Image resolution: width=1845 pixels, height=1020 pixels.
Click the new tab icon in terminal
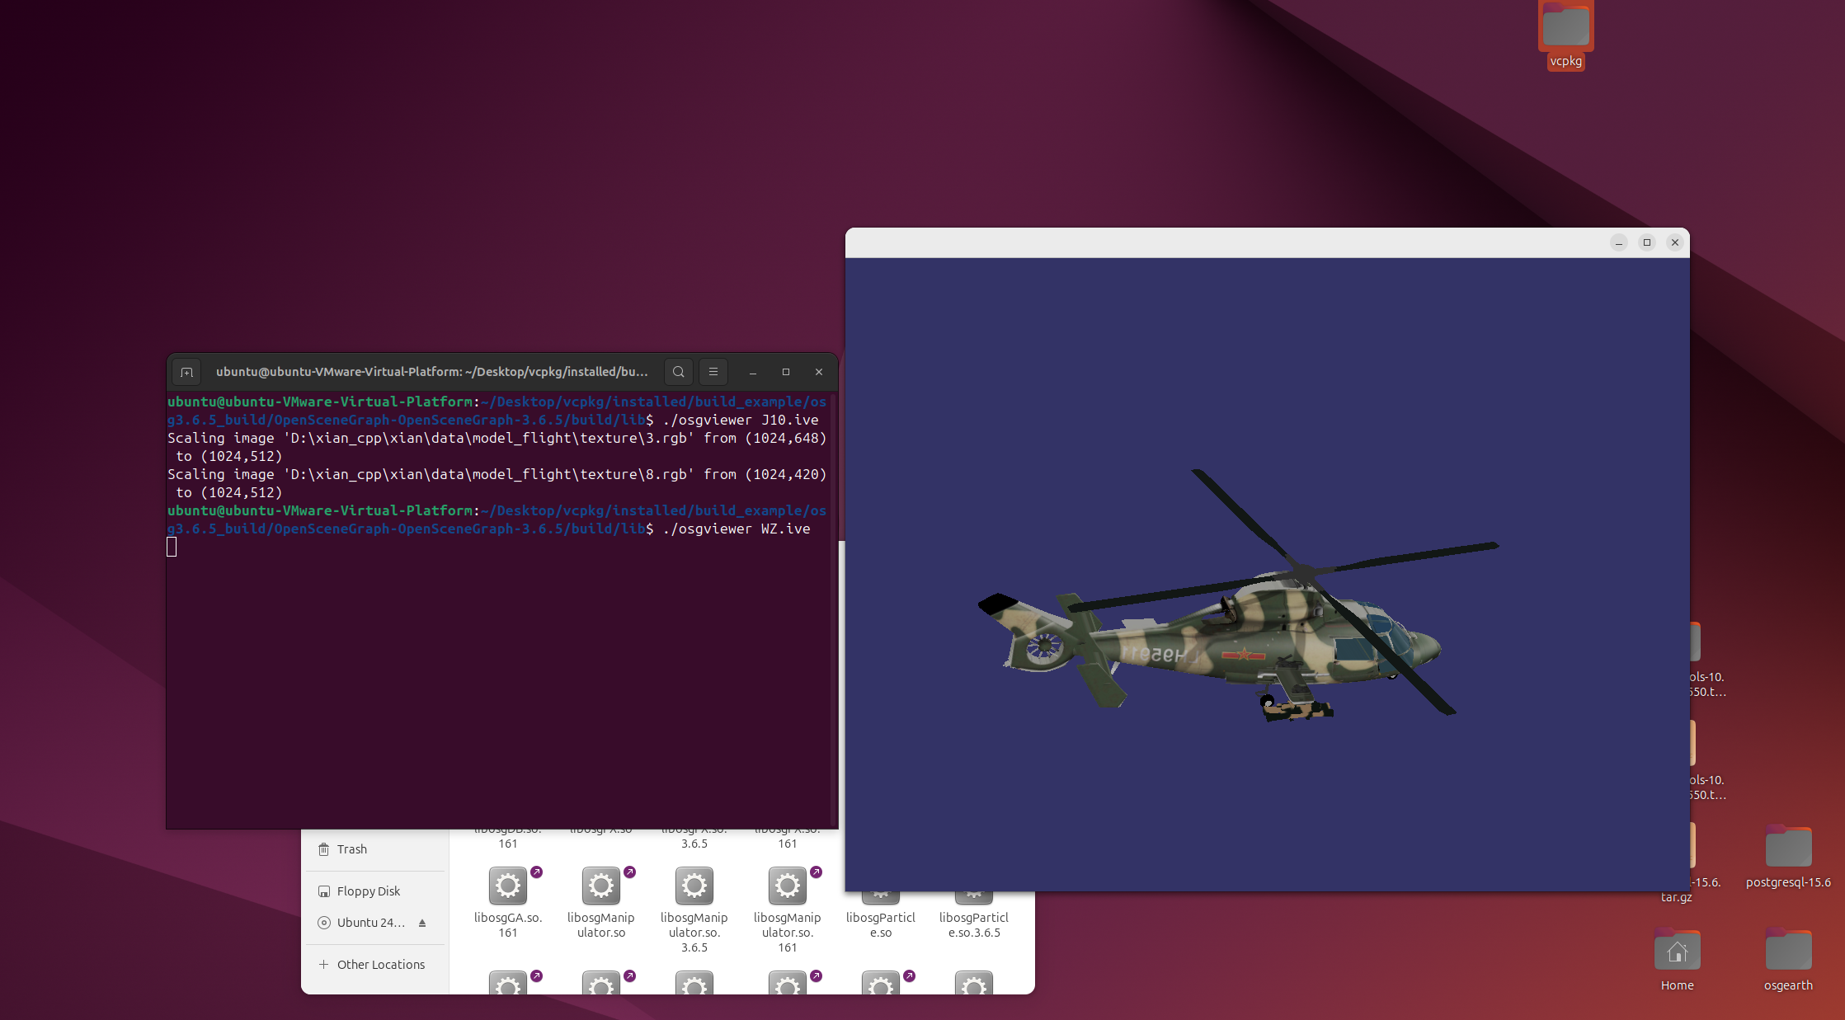187,372
